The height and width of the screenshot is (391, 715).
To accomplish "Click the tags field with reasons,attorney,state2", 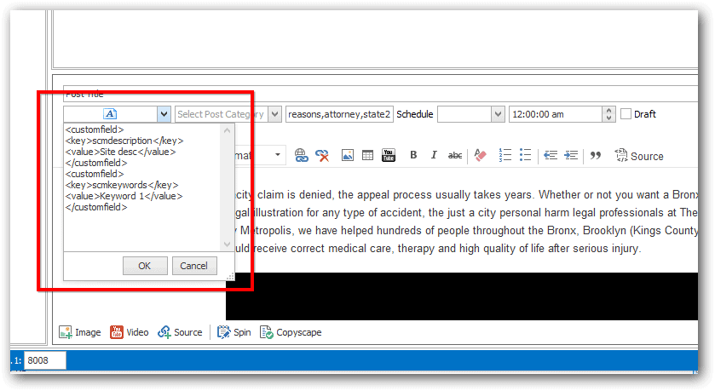I will [339, 114].
